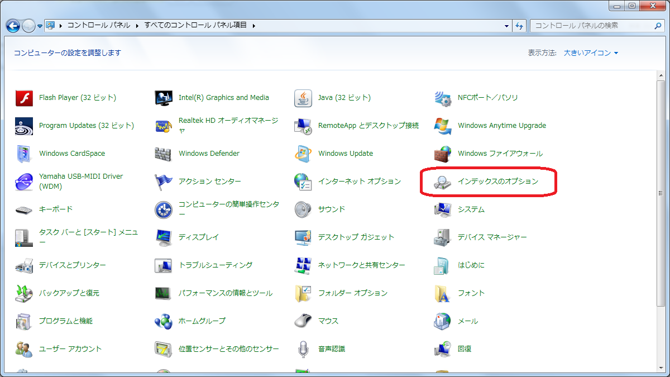Open the フォント icon
The height and width of the screenshot is (377, 670).
(x=443, y=293)
